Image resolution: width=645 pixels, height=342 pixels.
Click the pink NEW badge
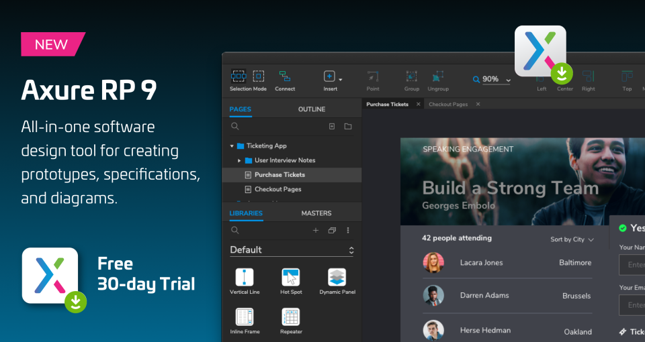coord(53,44)
